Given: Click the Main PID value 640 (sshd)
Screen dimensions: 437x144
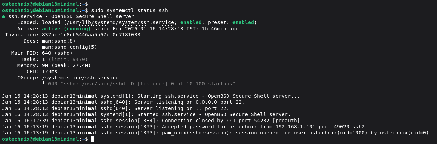Looking at the screenshot, I should (57, 53).
